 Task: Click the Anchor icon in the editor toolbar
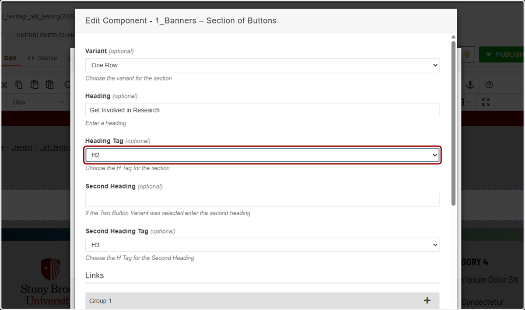pyautogui.click(x=470, y=85)
